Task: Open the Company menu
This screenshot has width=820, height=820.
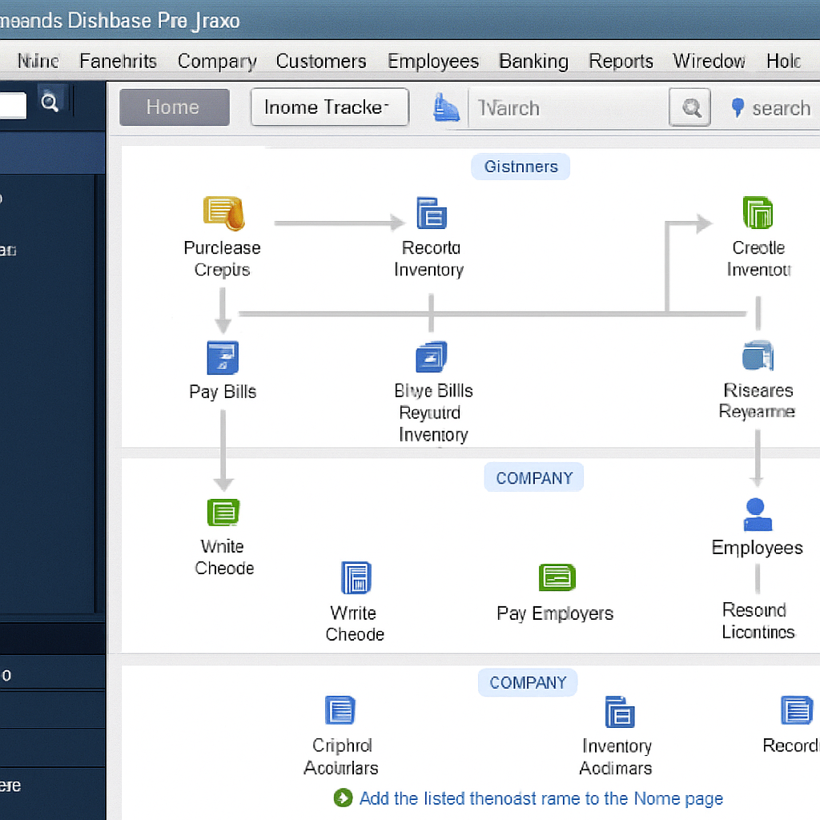Action: click(x=217, y=61)
